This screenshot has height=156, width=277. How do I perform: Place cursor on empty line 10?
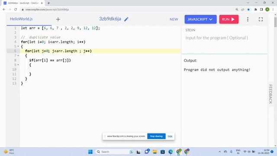[x=100, y=69]
